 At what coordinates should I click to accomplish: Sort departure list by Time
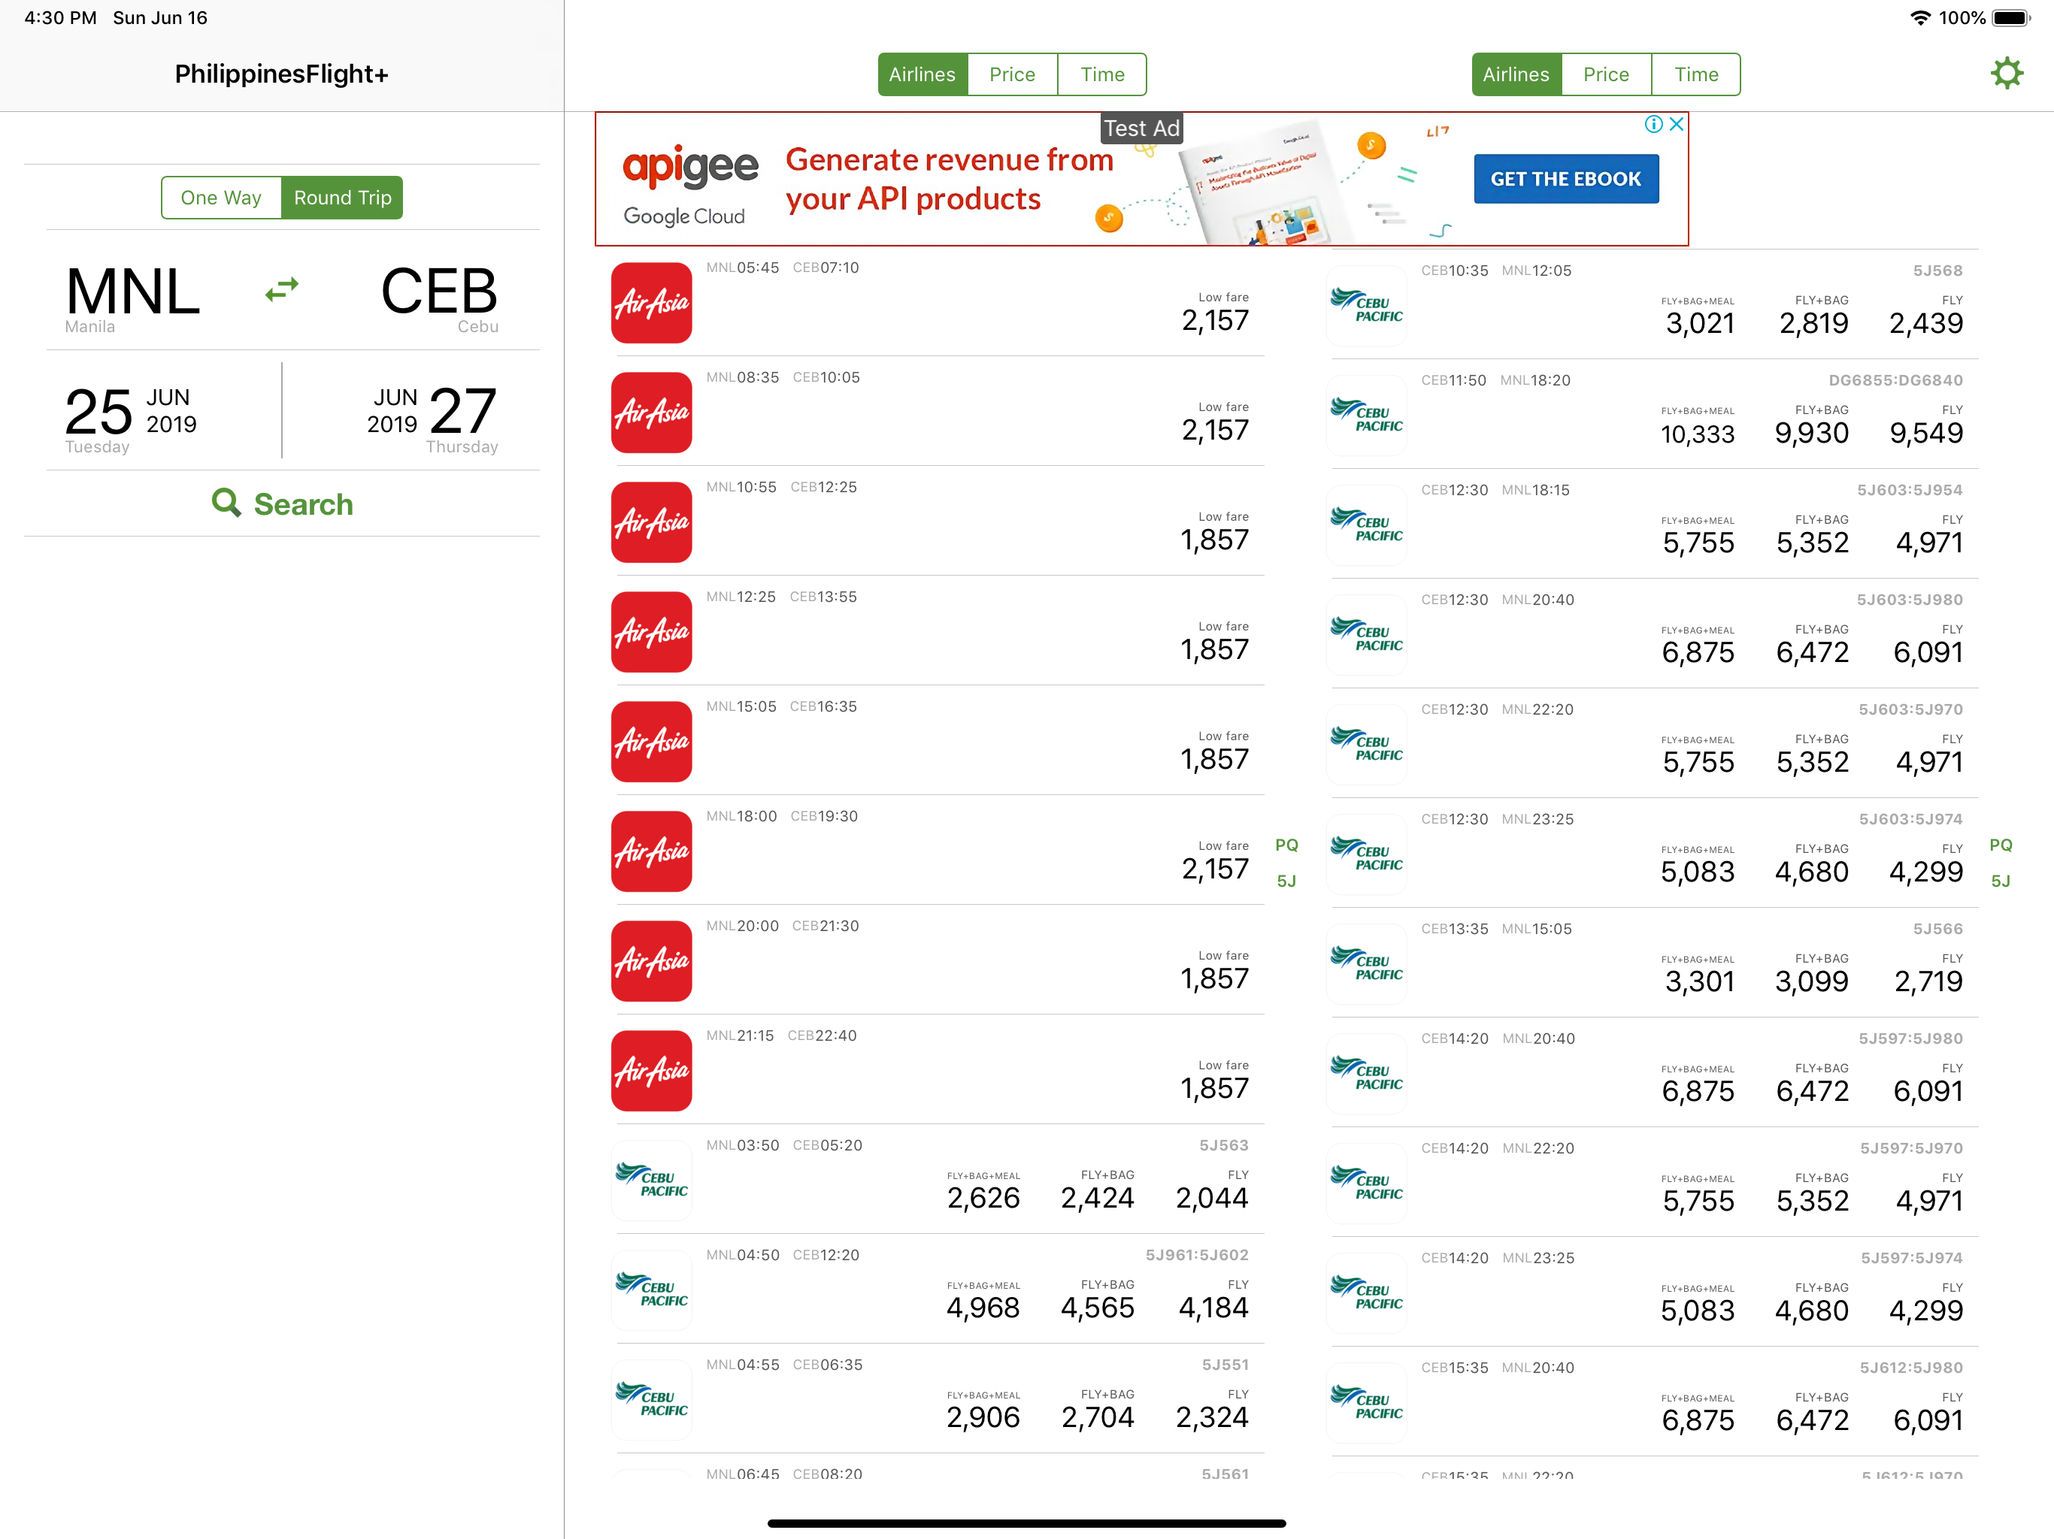click(1102, 74)
